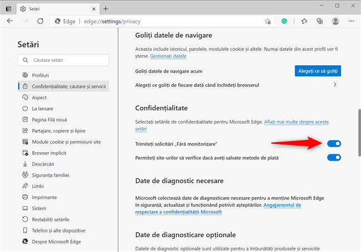Open the Favorites list icon

[x=304, y=21]
